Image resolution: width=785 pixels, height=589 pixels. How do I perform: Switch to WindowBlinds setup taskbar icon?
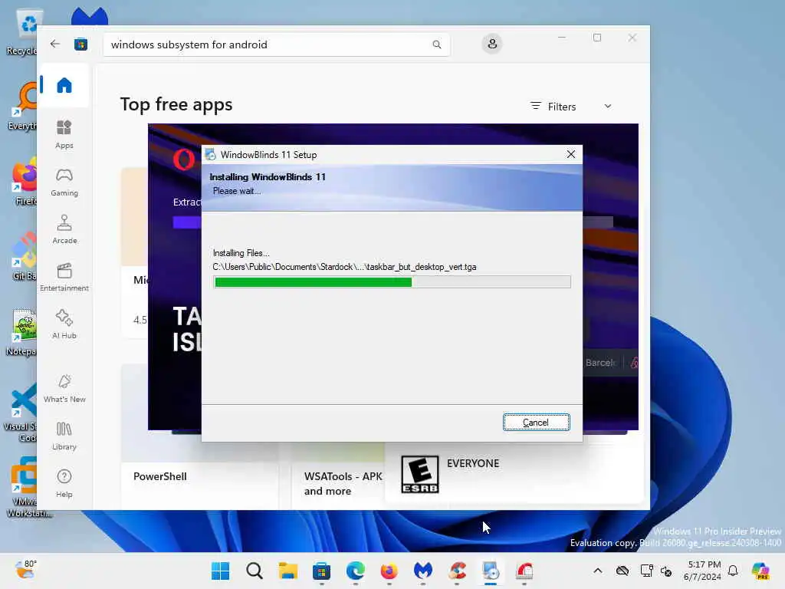(x=491, y=571)
